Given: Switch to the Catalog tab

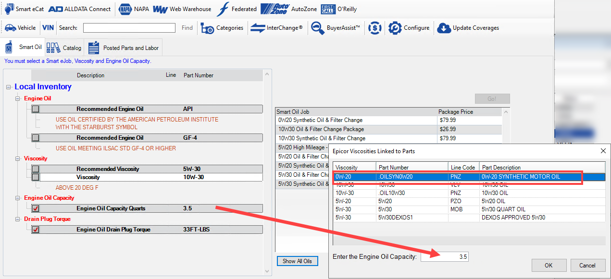Looking at the screenshot, I should [x=64, y=48].
